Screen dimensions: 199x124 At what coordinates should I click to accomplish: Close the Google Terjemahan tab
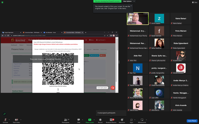click(21, 33)
